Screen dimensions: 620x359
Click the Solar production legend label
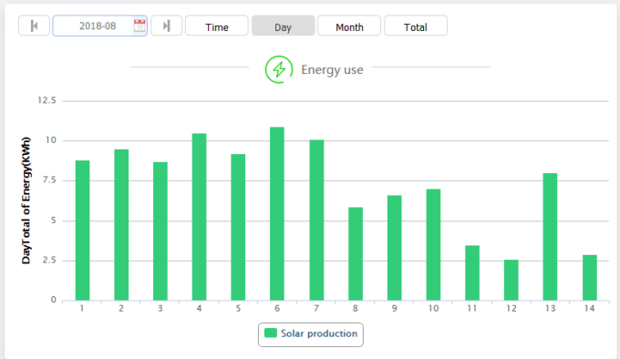(319, 333)
